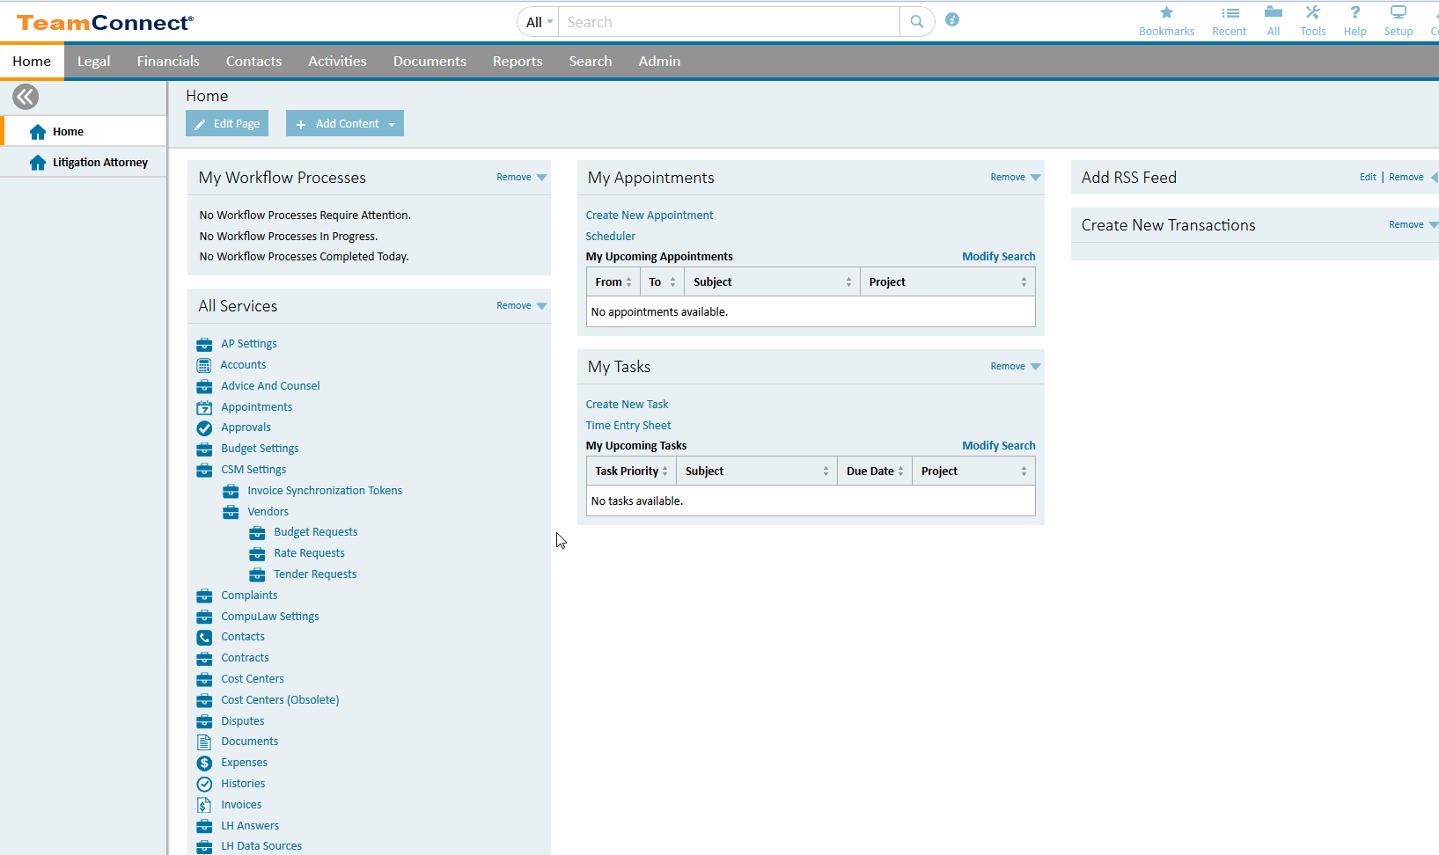The height and width of the screenshot is (855, 1439).
Task: Click Modify Search in My Appointments
Action: [x=998, y=257]
